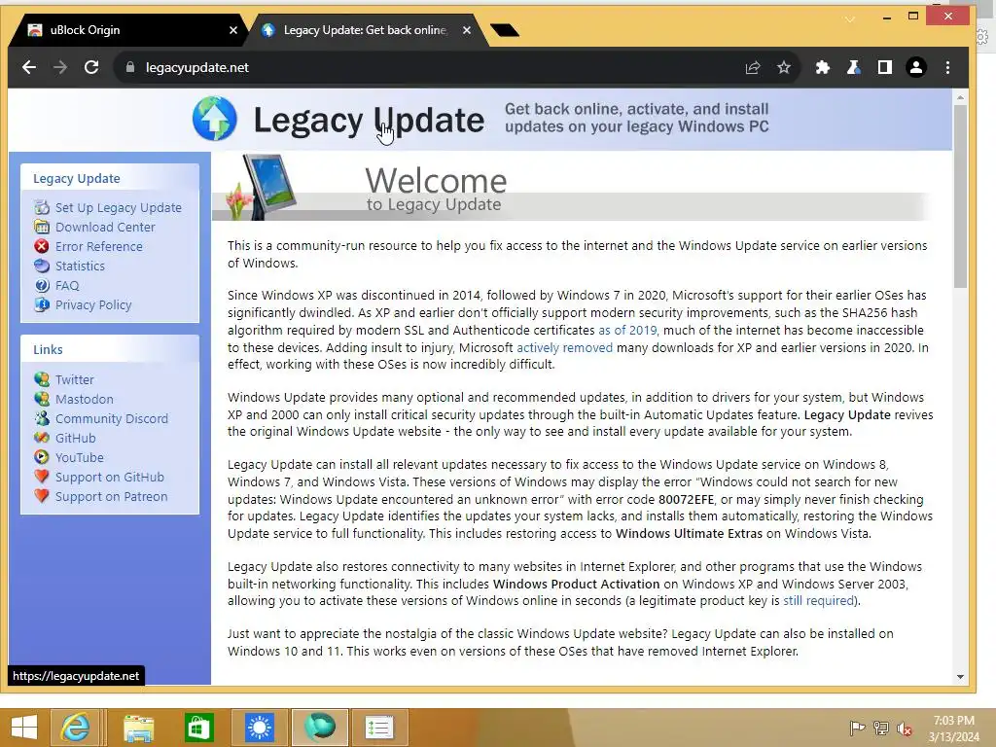This screenshot has height=747, width=996.
Task: Click the FAQ question mark icon
Action: coord(42,285)
